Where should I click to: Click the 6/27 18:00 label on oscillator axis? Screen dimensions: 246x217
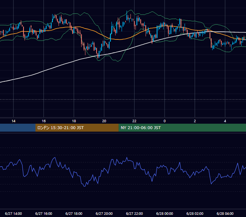click(74, 213)
